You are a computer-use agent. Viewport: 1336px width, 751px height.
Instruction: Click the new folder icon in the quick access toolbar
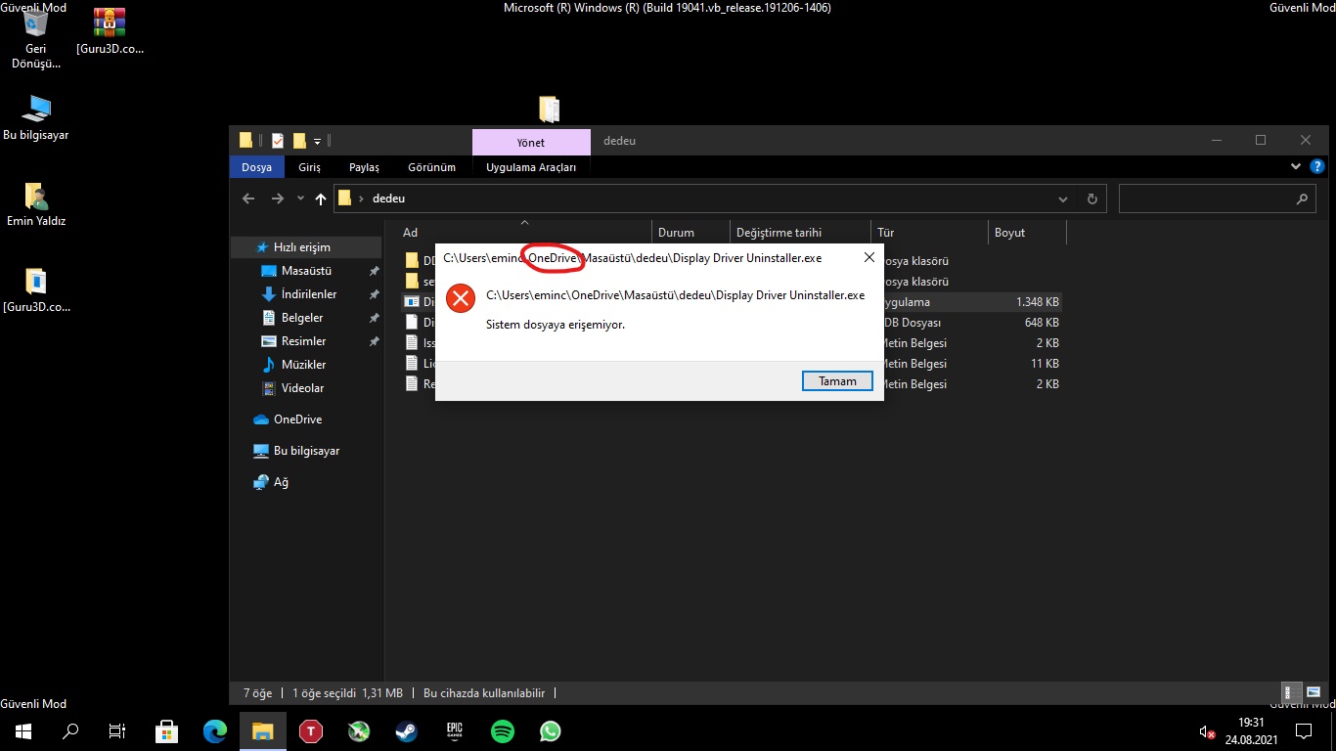pos(299,140)
